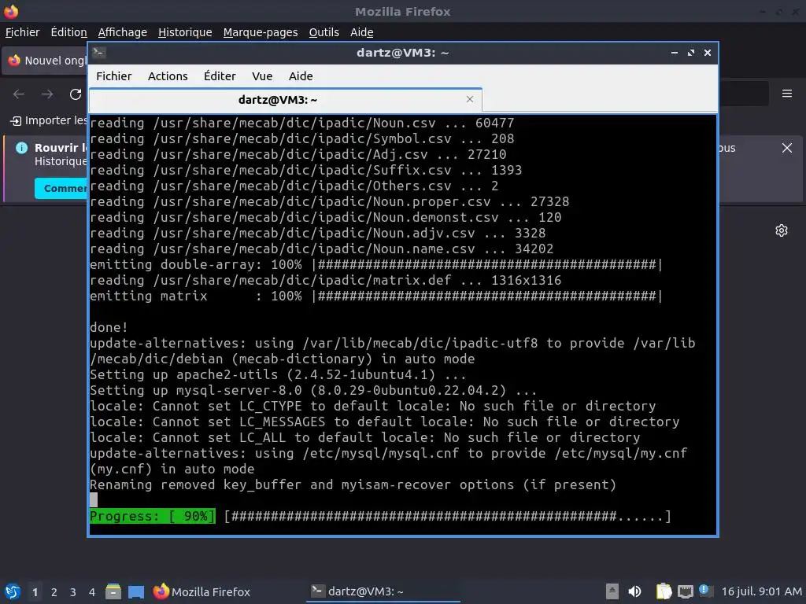The image size is (806, 604).
Task: Reload the Firefox page
Action: pos(76,94)
